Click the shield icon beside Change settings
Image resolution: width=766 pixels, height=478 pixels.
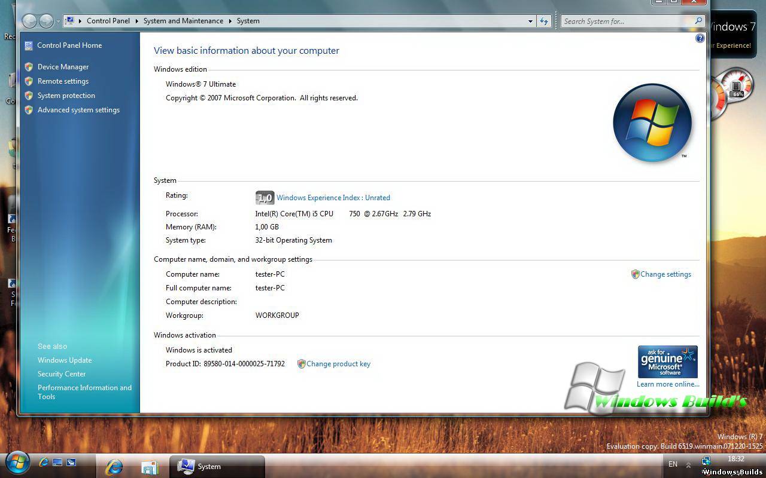click(636, 274)
